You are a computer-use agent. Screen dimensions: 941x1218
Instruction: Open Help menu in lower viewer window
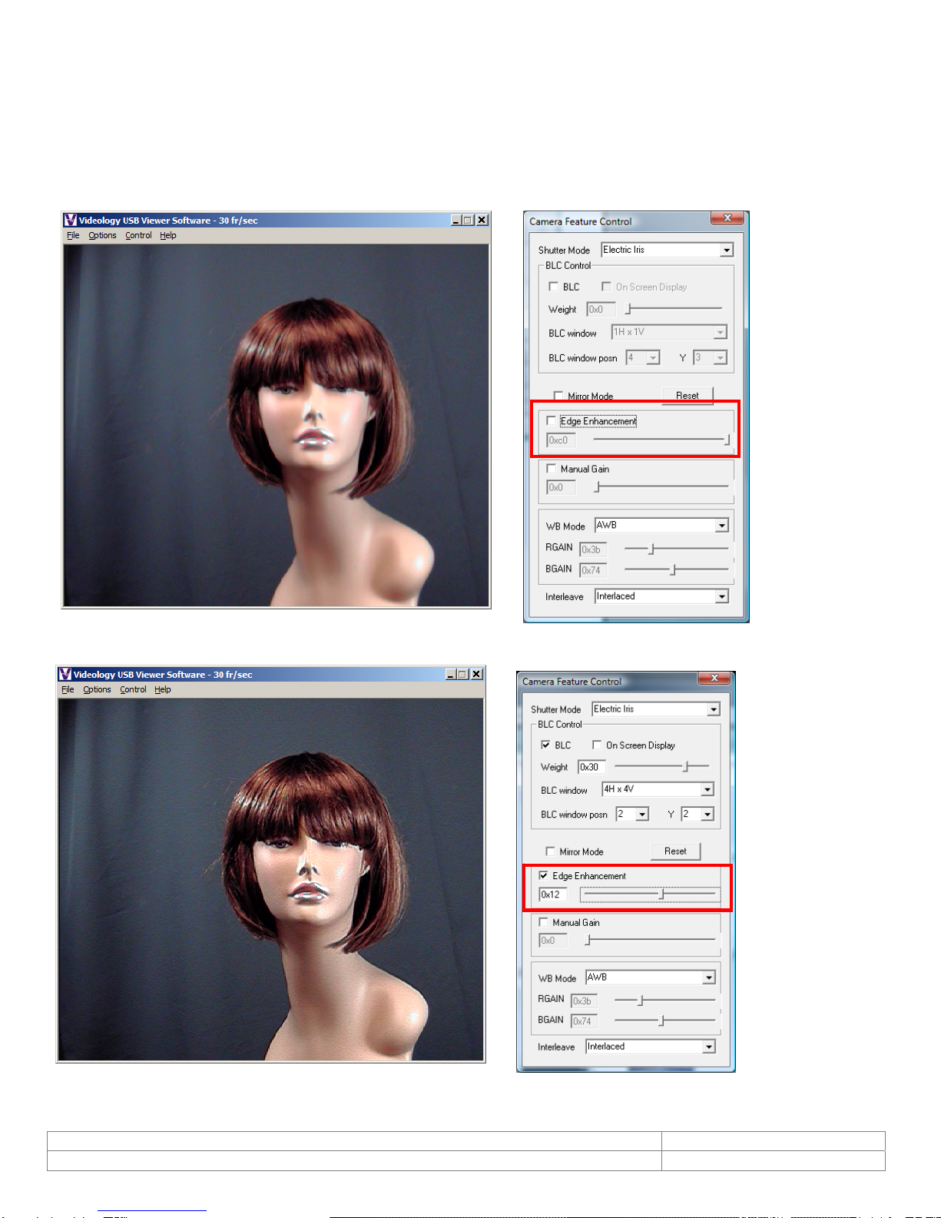163,689
